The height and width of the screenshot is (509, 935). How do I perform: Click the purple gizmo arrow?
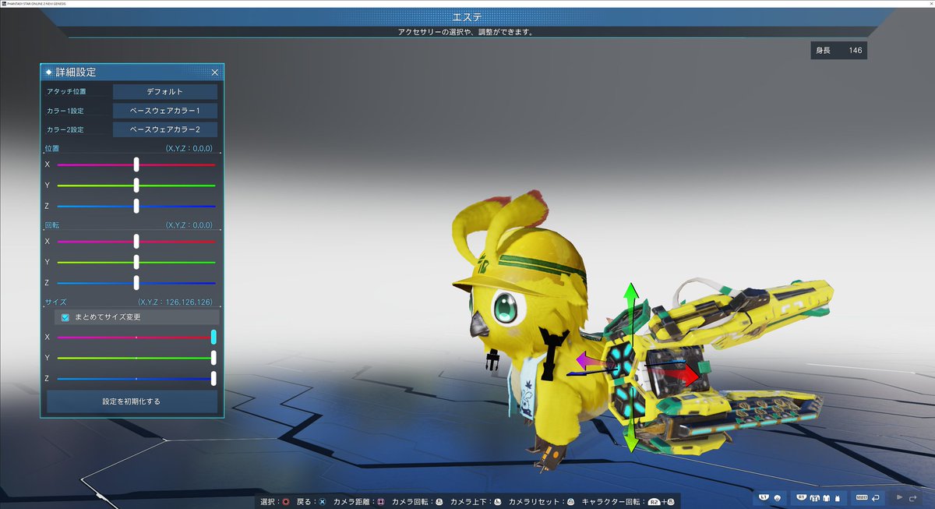coord(586,360)
